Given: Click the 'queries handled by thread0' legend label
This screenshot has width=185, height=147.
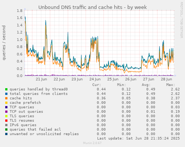Looking at the screenshot, I should click(x=39, y=89).
